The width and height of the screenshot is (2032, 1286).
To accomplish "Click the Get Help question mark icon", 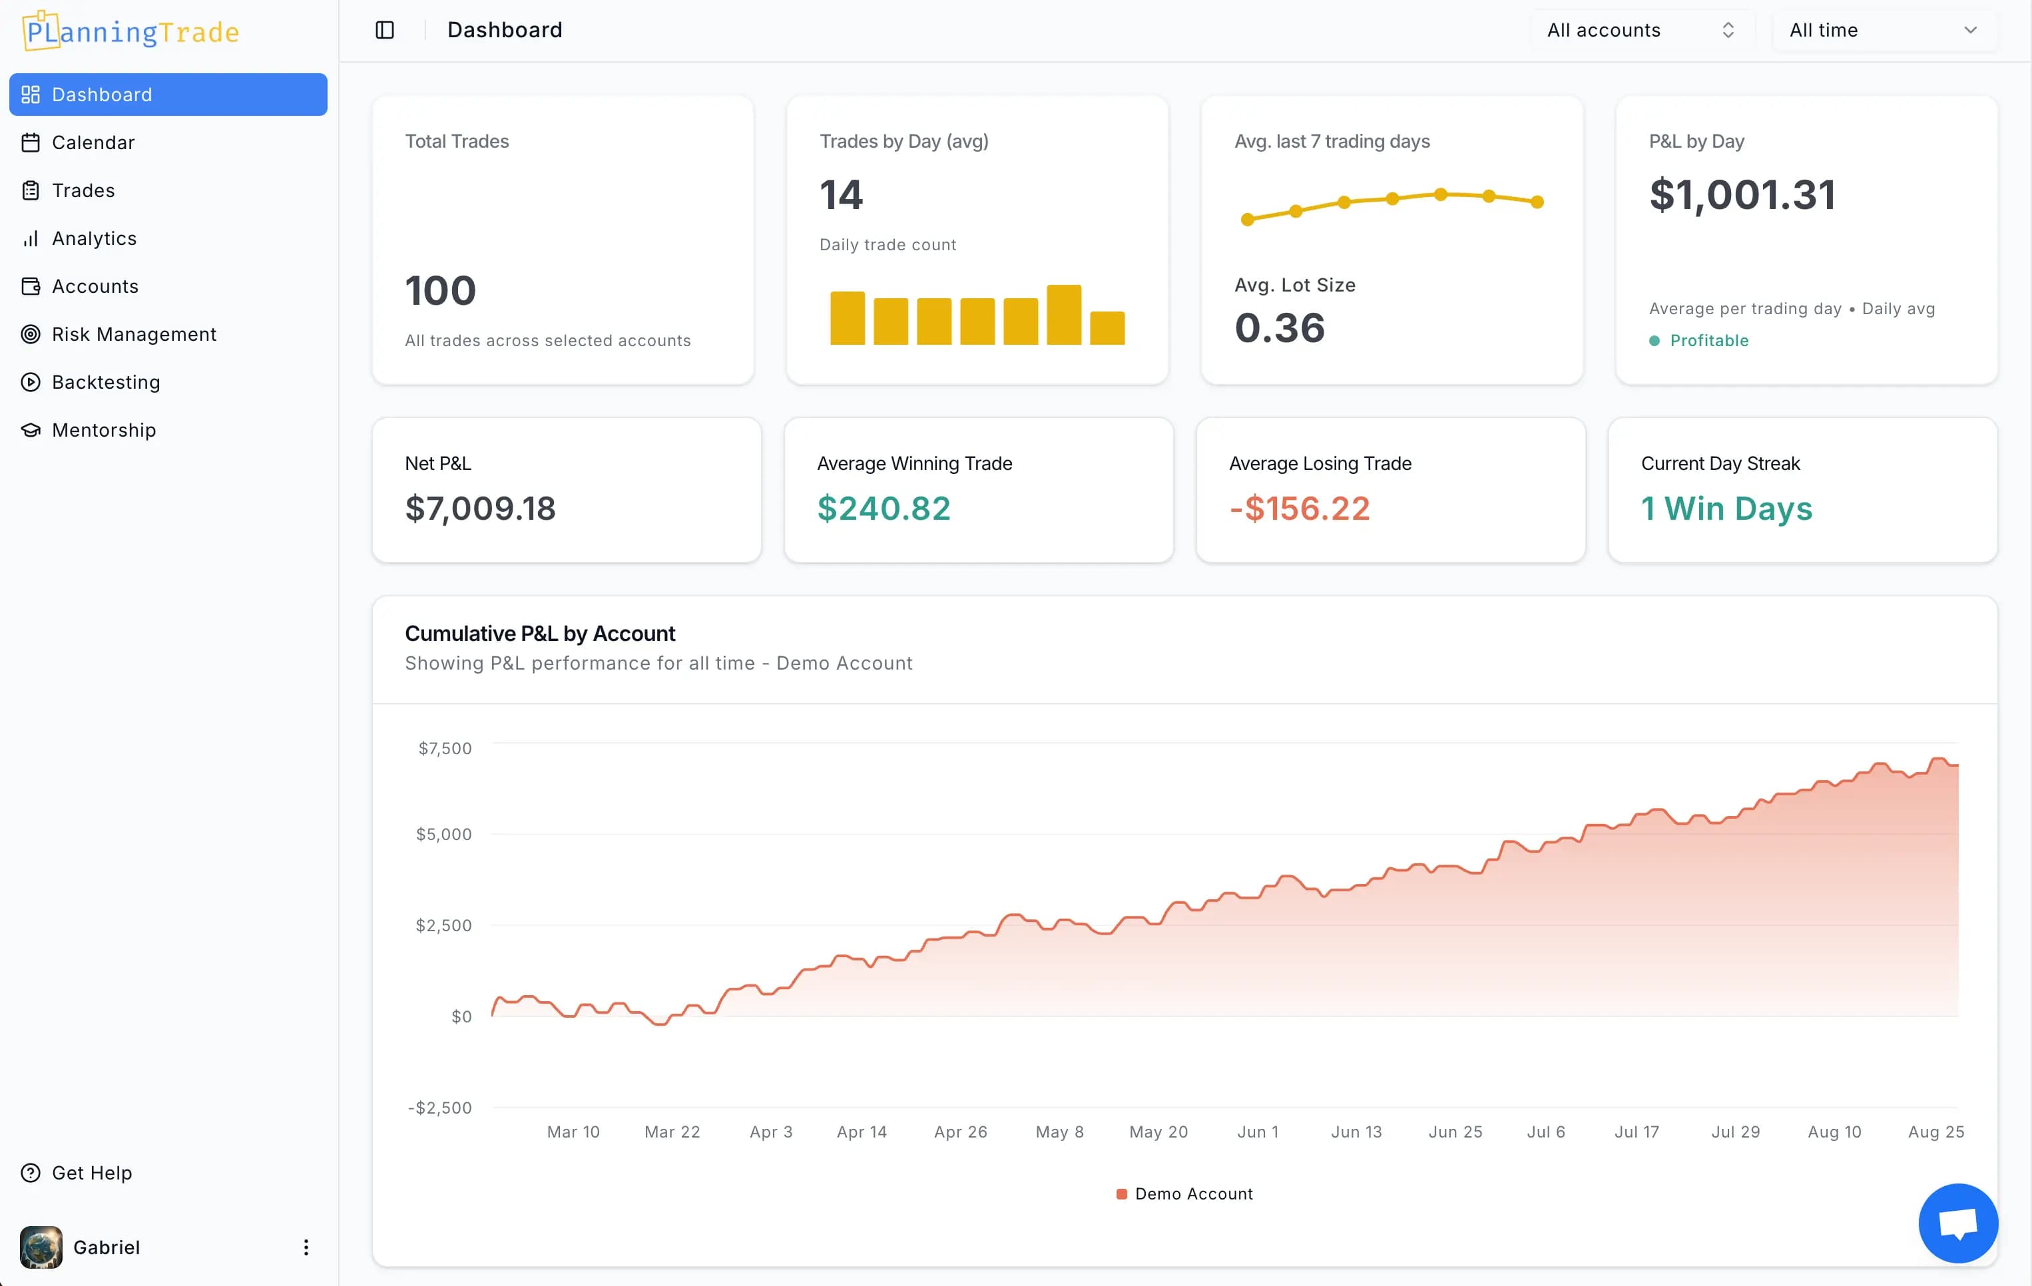I will [31, 1172].
